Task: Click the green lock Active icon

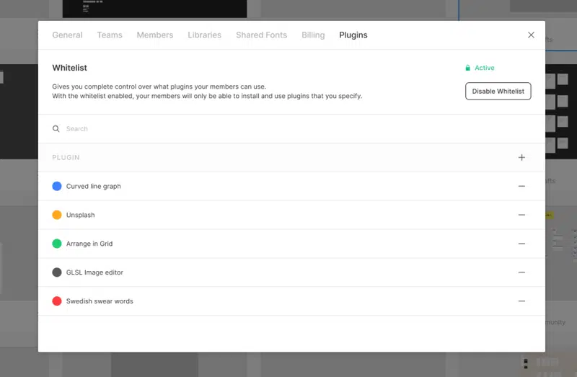Action: coord(467,68)
